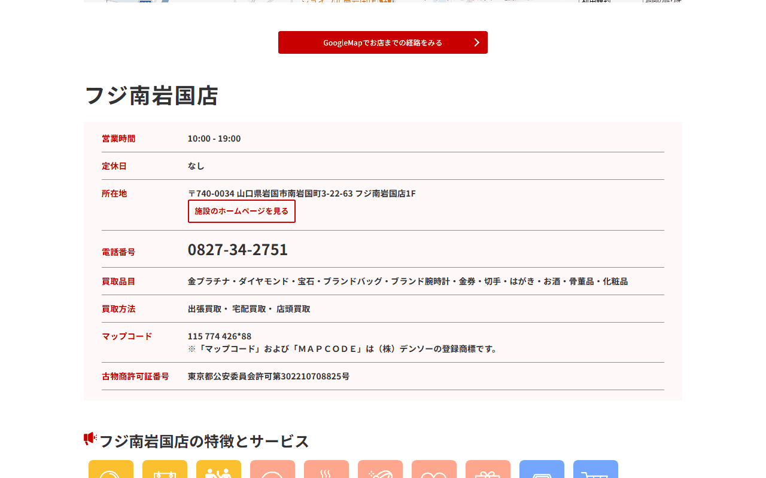Click the フジ南岩国店 store heading
The image size is (766, 478).
point(151,96)
